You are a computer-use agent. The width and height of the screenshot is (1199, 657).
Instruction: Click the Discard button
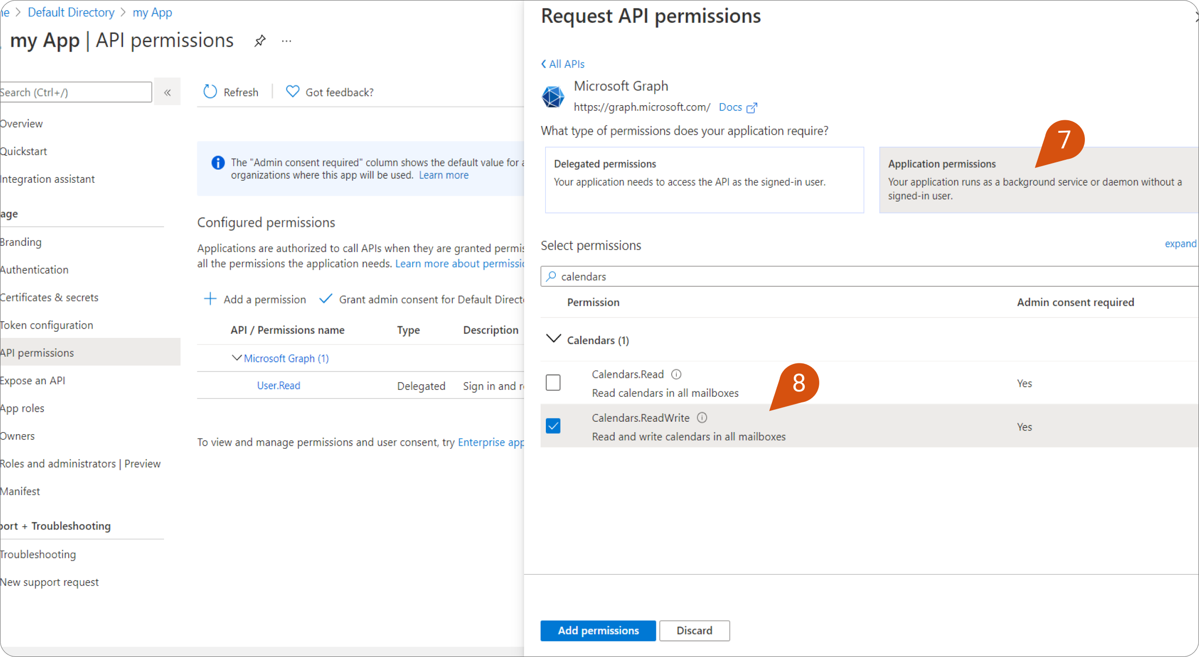coord(694,630)
